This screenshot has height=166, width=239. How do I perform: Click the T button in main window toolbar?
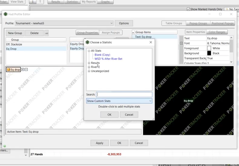[x=40, y=2]
